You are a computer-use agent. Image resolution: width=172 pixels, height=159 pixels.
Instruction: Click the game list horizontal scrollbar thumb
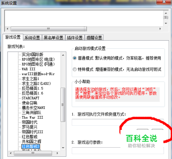click(x=33, y=153)
